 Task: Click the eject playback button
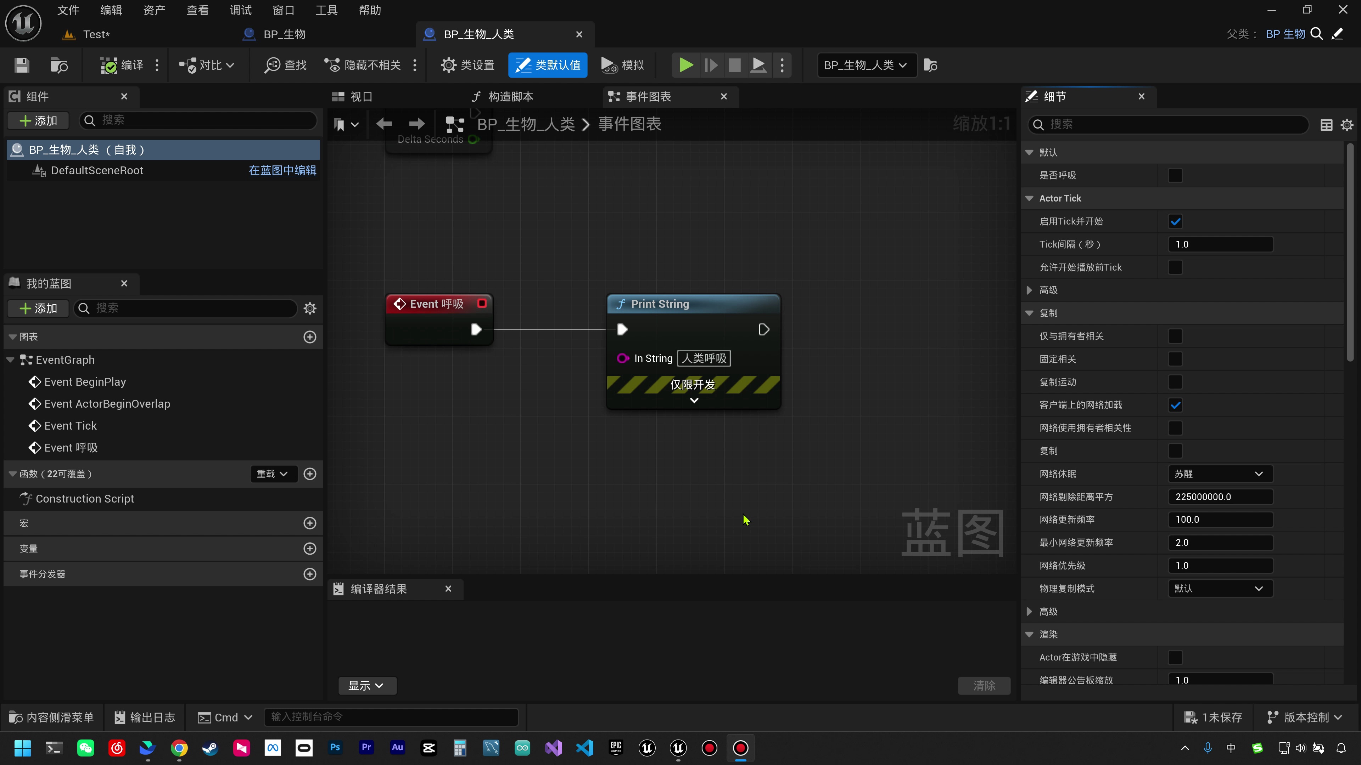tap(758, 65)
